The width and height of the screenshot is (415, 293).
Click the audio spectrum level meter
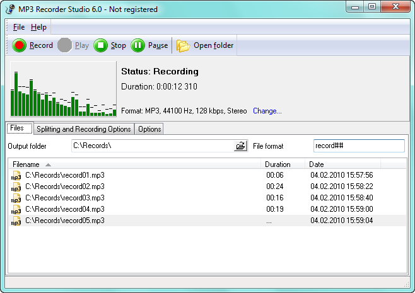[x=63, y=89]
